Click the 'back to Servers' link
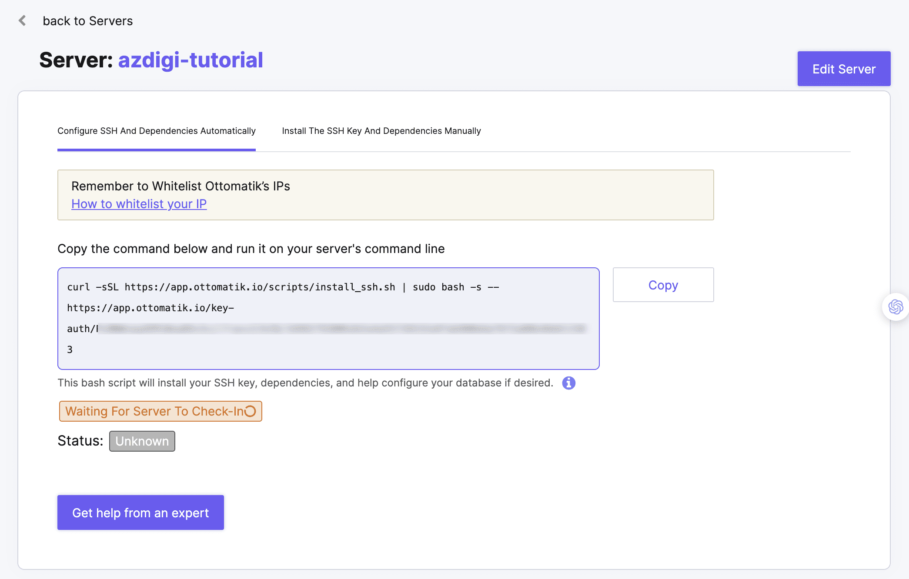Viewport: 909px width, 579px height. coord(87,21)
